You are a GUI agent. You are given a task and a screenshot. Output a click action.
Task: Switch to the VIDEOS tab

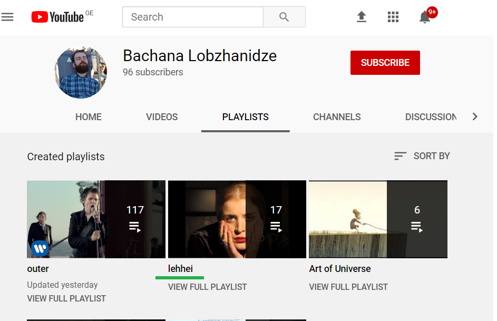(162, 117)
